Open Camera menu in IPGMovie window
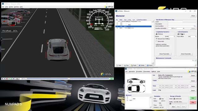The width and height of the screenshot is (198, 111). (16, 7)
